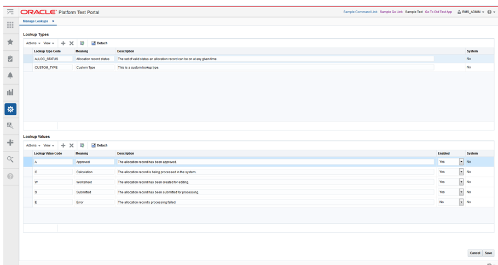Click the Cancel button

pos(475,253)
